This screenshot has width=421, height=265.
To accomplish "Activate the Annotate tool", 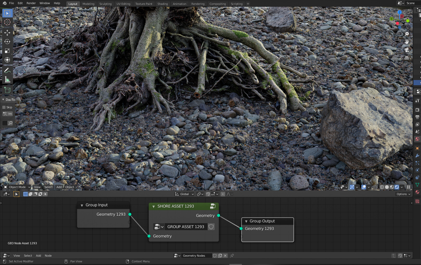I will point(7,70).
